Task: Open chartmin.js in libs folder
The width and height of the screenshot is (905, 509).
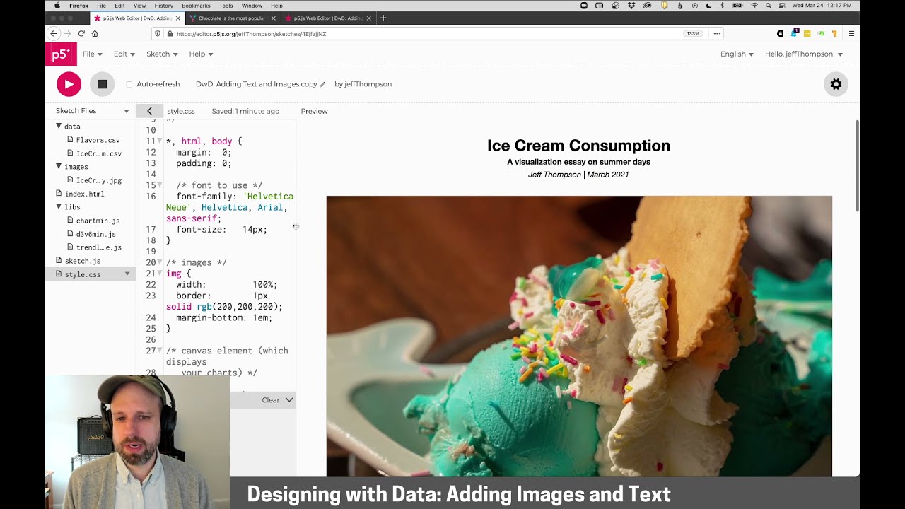Action: 98,221
